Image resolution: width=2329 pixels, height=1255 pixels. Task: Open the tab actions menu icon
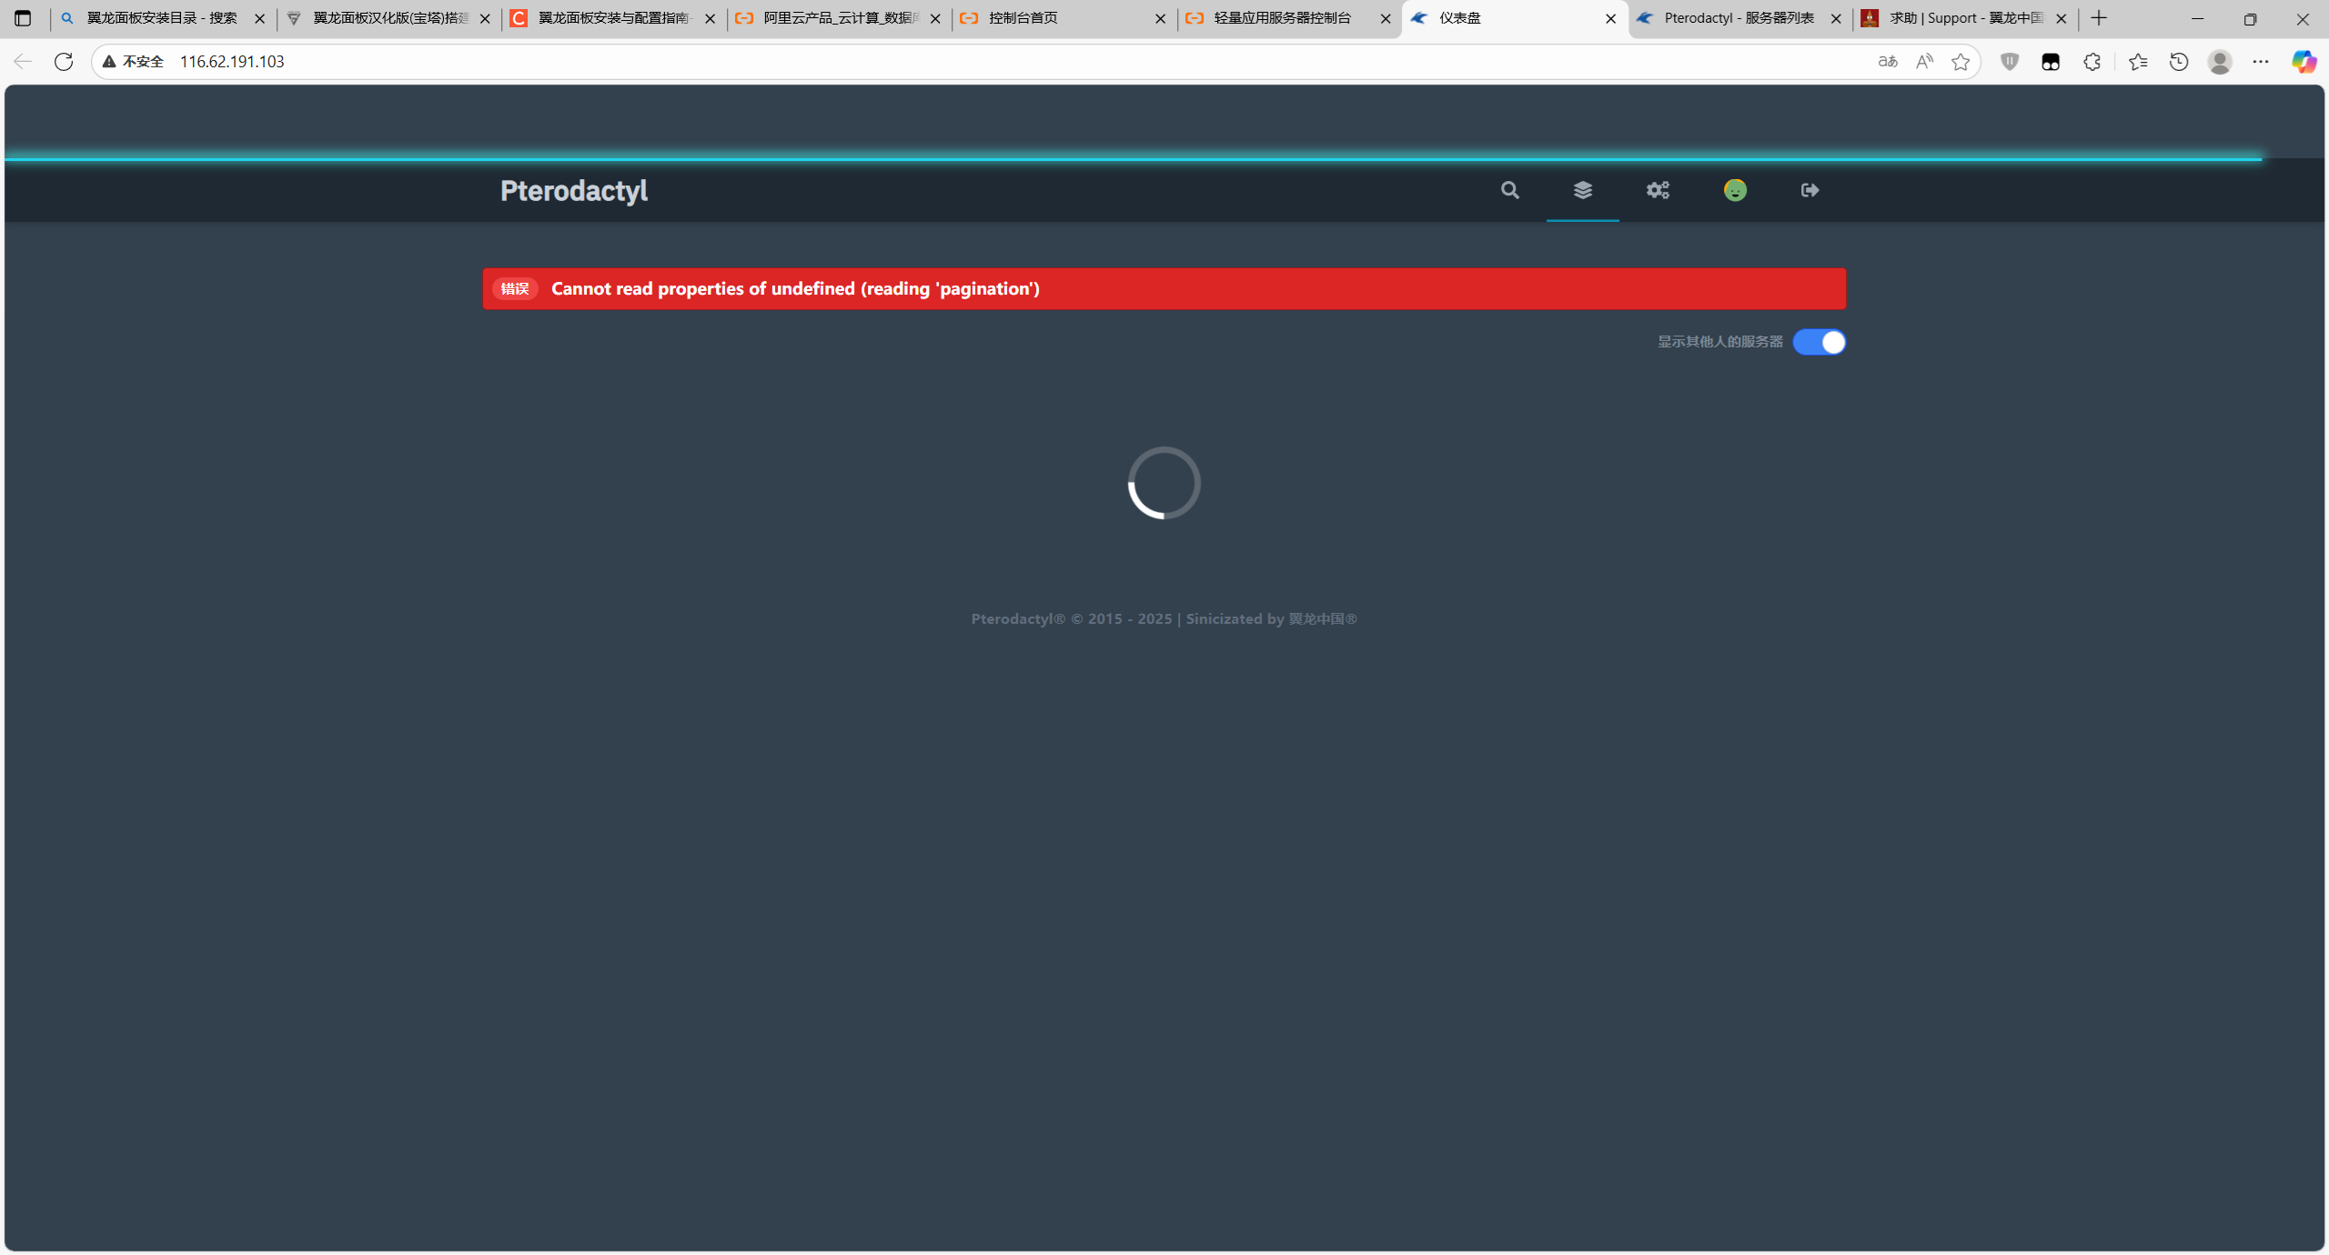(23, 18)
